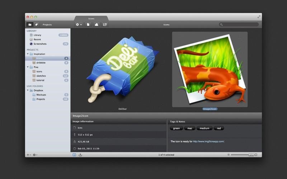Click the new document toolbar icon
The width and height of the screenshot is (287, 179).
click(88, 24)
